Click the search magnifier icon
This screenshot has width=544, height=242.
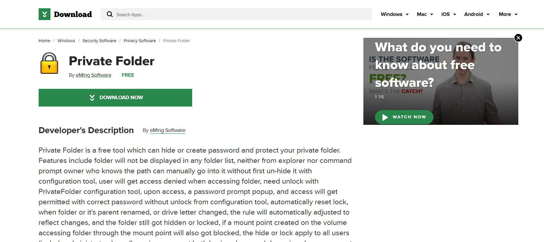pyautogui.click(x=110, y=14)
